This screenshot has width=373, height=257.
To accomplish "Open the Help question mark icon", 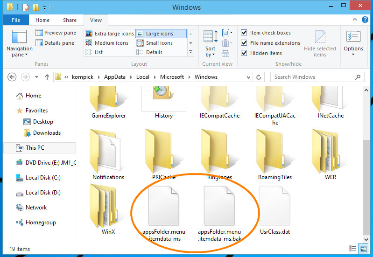I will pos(365,20).
